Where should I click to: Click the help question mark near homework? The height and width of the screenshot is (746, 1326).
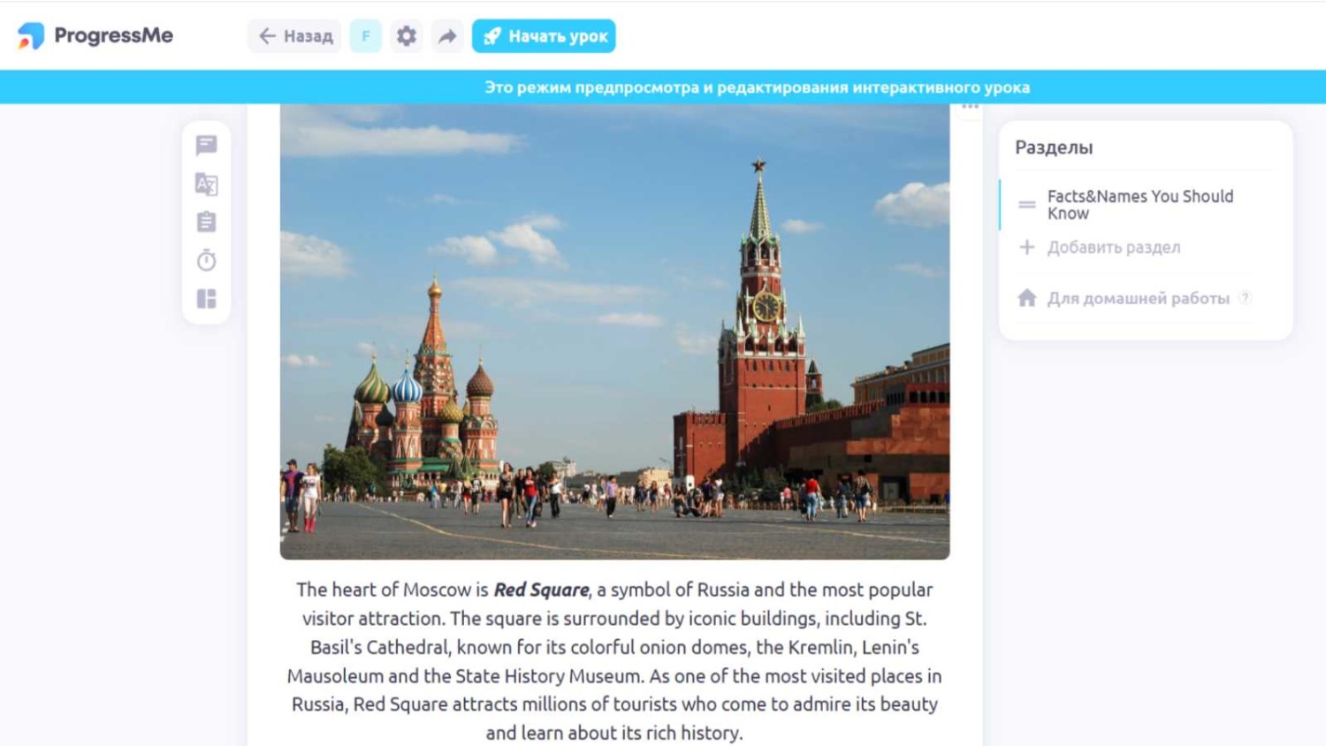tap(1245, 298)
